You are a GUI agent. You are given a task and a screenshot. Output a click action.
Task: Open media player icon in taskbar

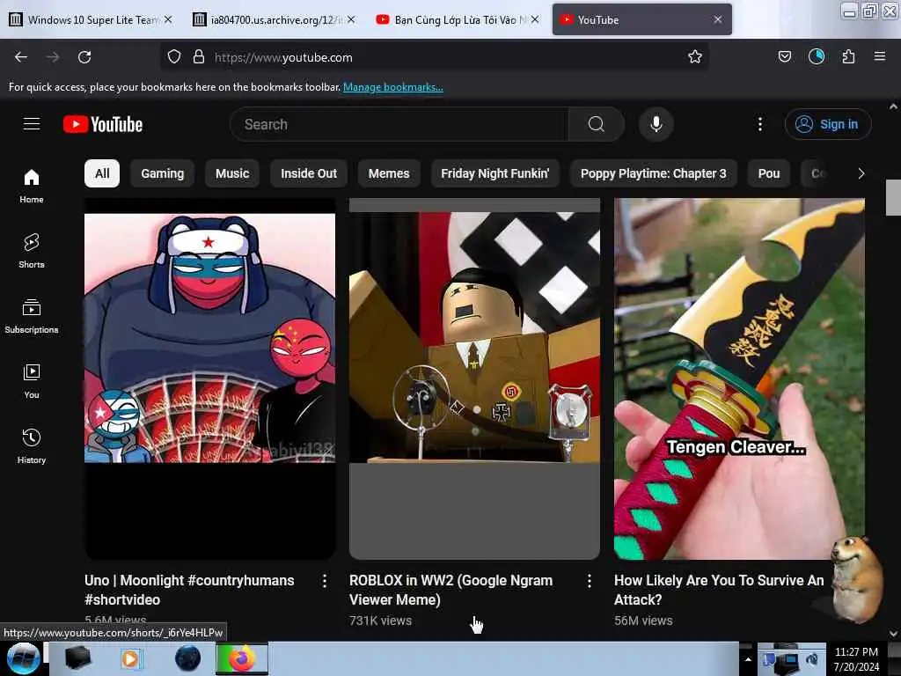point(130,658)
